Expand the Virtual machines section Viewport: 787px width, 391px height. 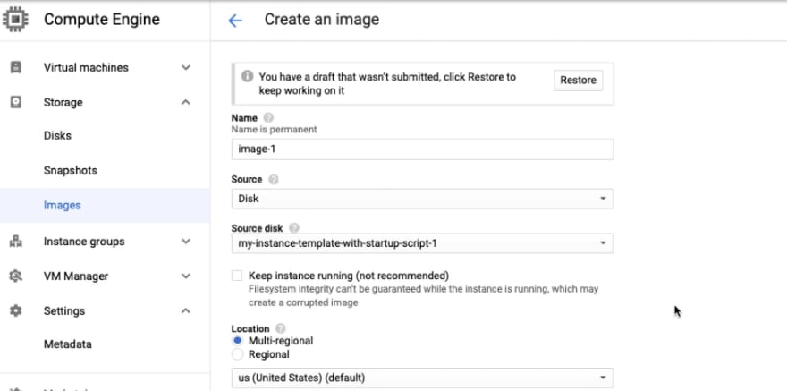[x=186, y=67]
